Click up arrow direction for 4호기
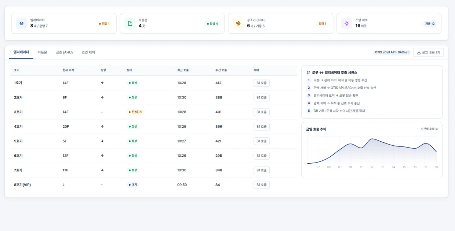Viewport: 455px width, 231px height. (x=102, y=127)
